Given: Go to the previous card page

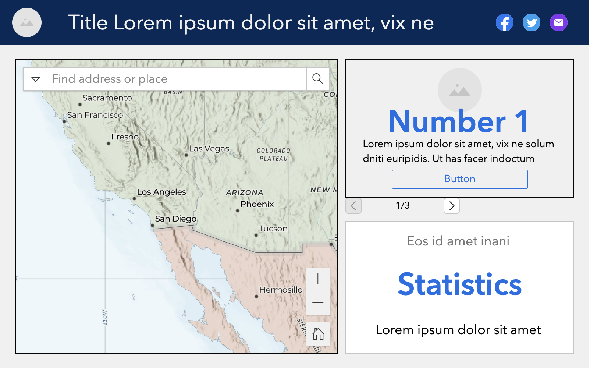Looking at the screenshot, I should pos(353,206).
